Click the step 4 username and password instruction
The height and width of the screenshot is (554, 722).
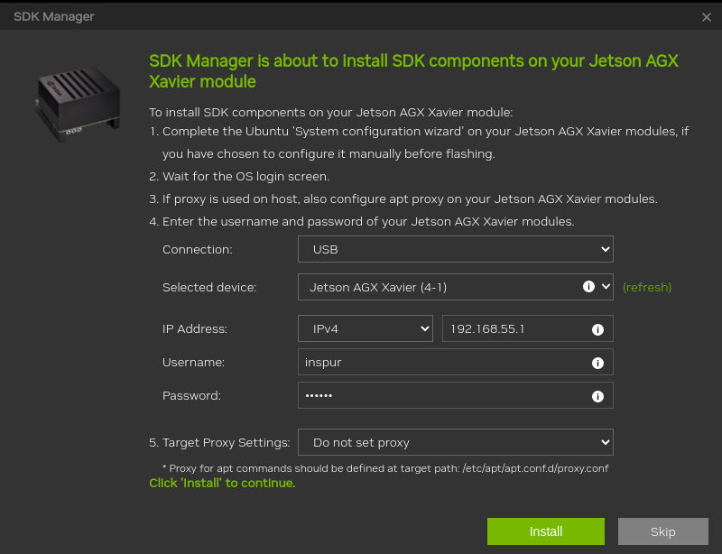[362, 221]
